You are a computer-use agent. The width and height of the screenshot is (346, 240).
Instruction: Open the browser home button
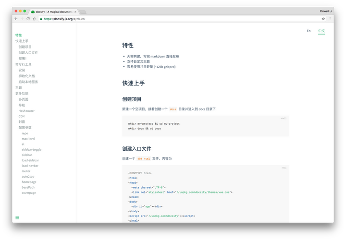34,19
